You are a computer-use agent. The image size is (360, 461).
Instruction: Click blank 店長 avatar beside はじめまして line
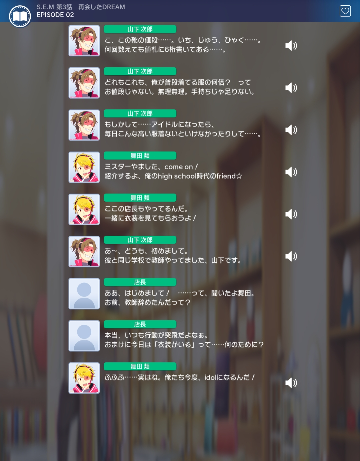84,294
